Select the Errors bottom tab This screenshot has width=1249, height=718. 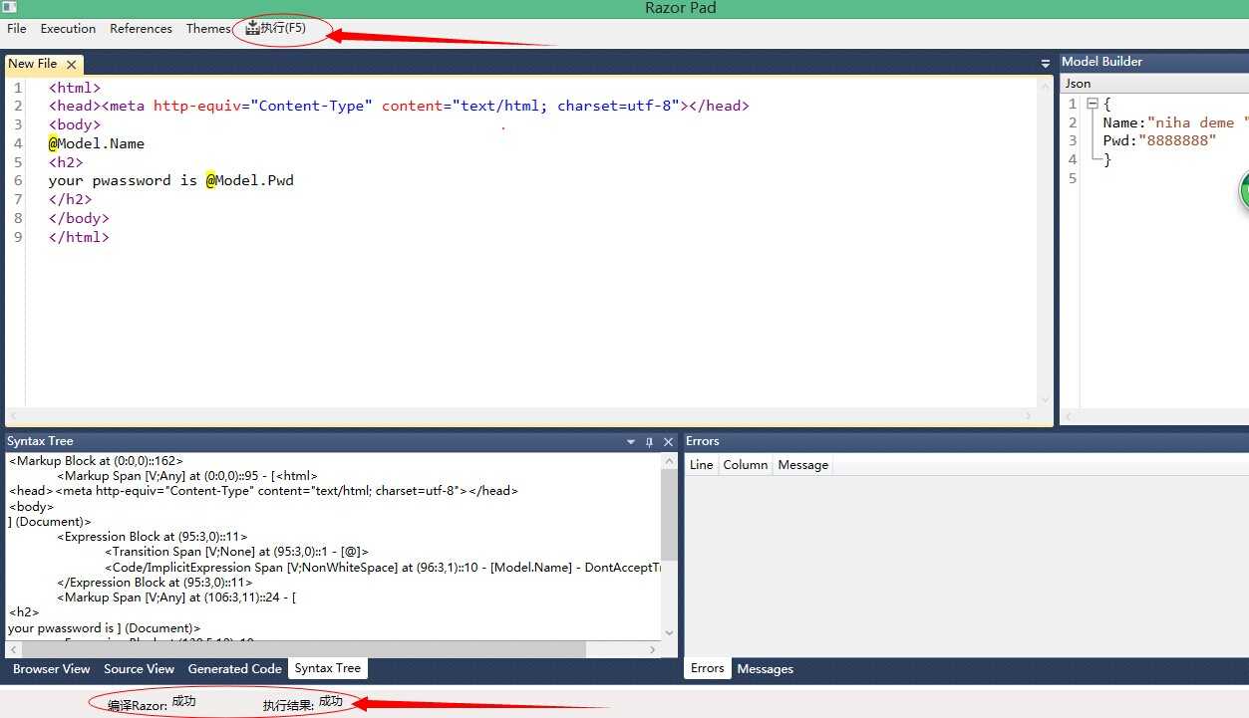click(x=707, y=669)
